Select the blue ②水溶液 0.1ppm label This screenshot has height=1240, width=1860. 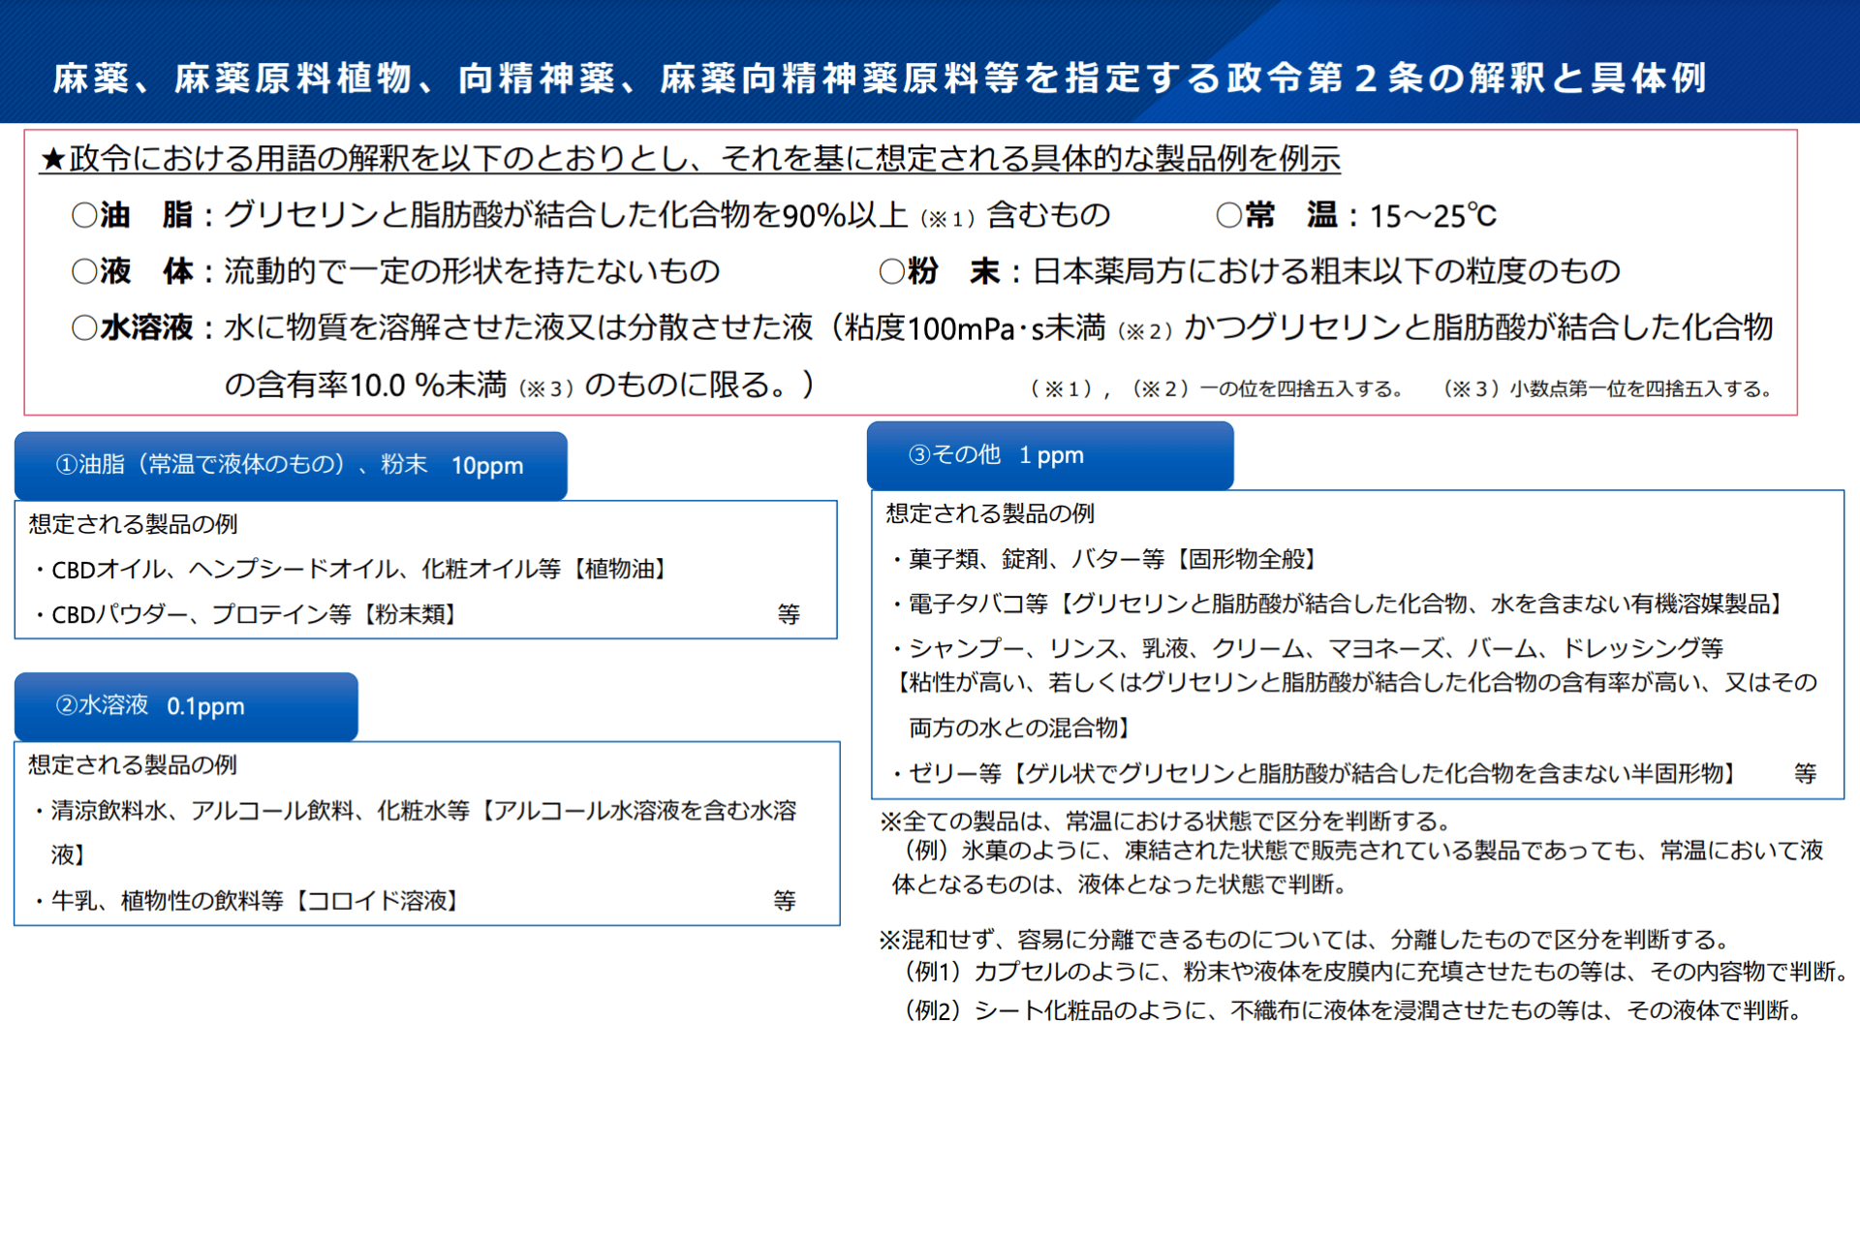click(x=186, y=706)
